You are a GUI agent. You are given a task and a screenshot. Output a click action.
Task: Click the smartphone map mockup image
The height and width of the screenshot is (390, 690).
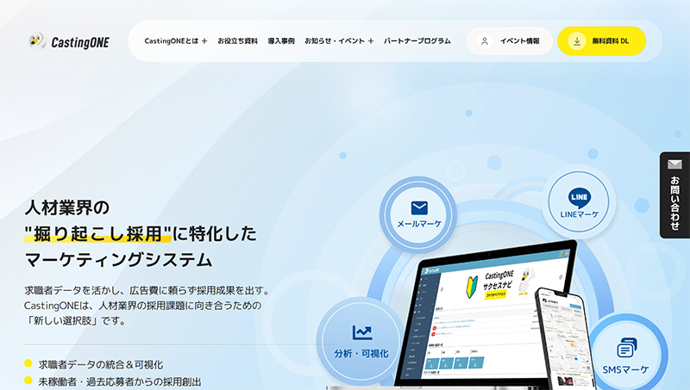click(566, 340)
